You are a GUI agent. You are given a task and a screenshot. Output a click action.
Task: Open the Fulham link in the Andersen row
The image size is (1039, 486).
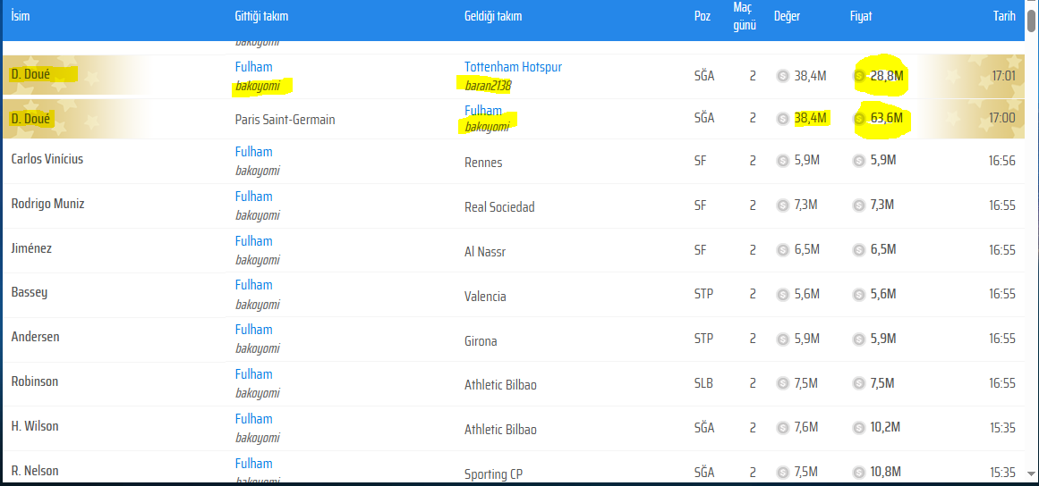[x=254, y=330]
